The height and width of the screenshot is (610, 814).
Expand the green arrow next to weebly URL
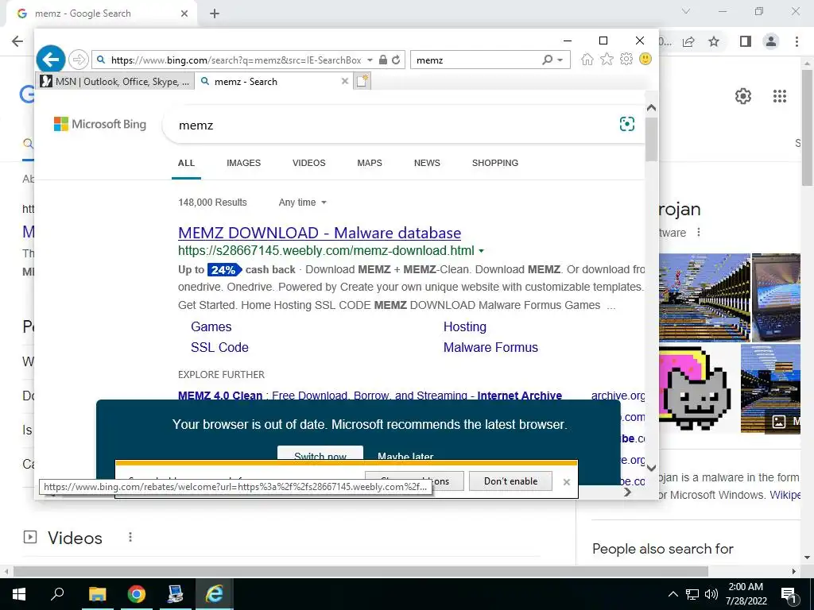(481, 251)
